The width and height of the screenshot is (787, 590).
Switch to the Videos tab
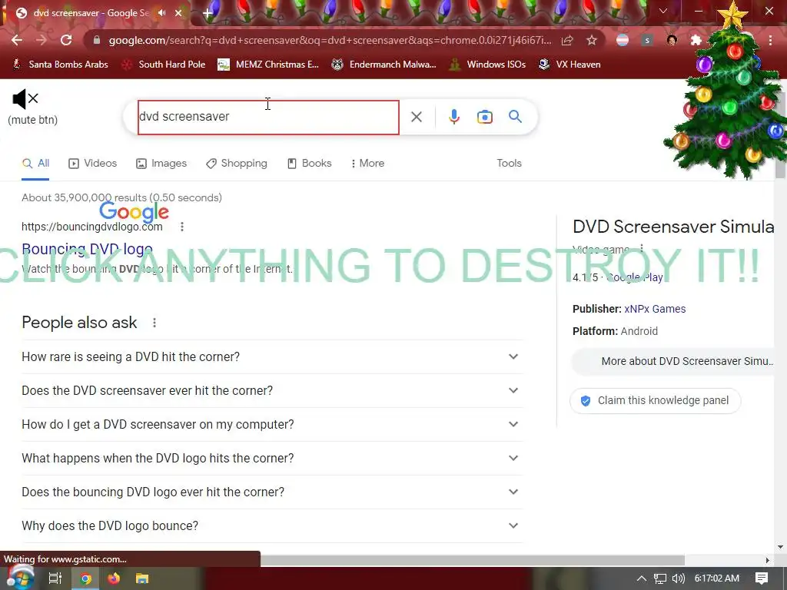(93, 163)
